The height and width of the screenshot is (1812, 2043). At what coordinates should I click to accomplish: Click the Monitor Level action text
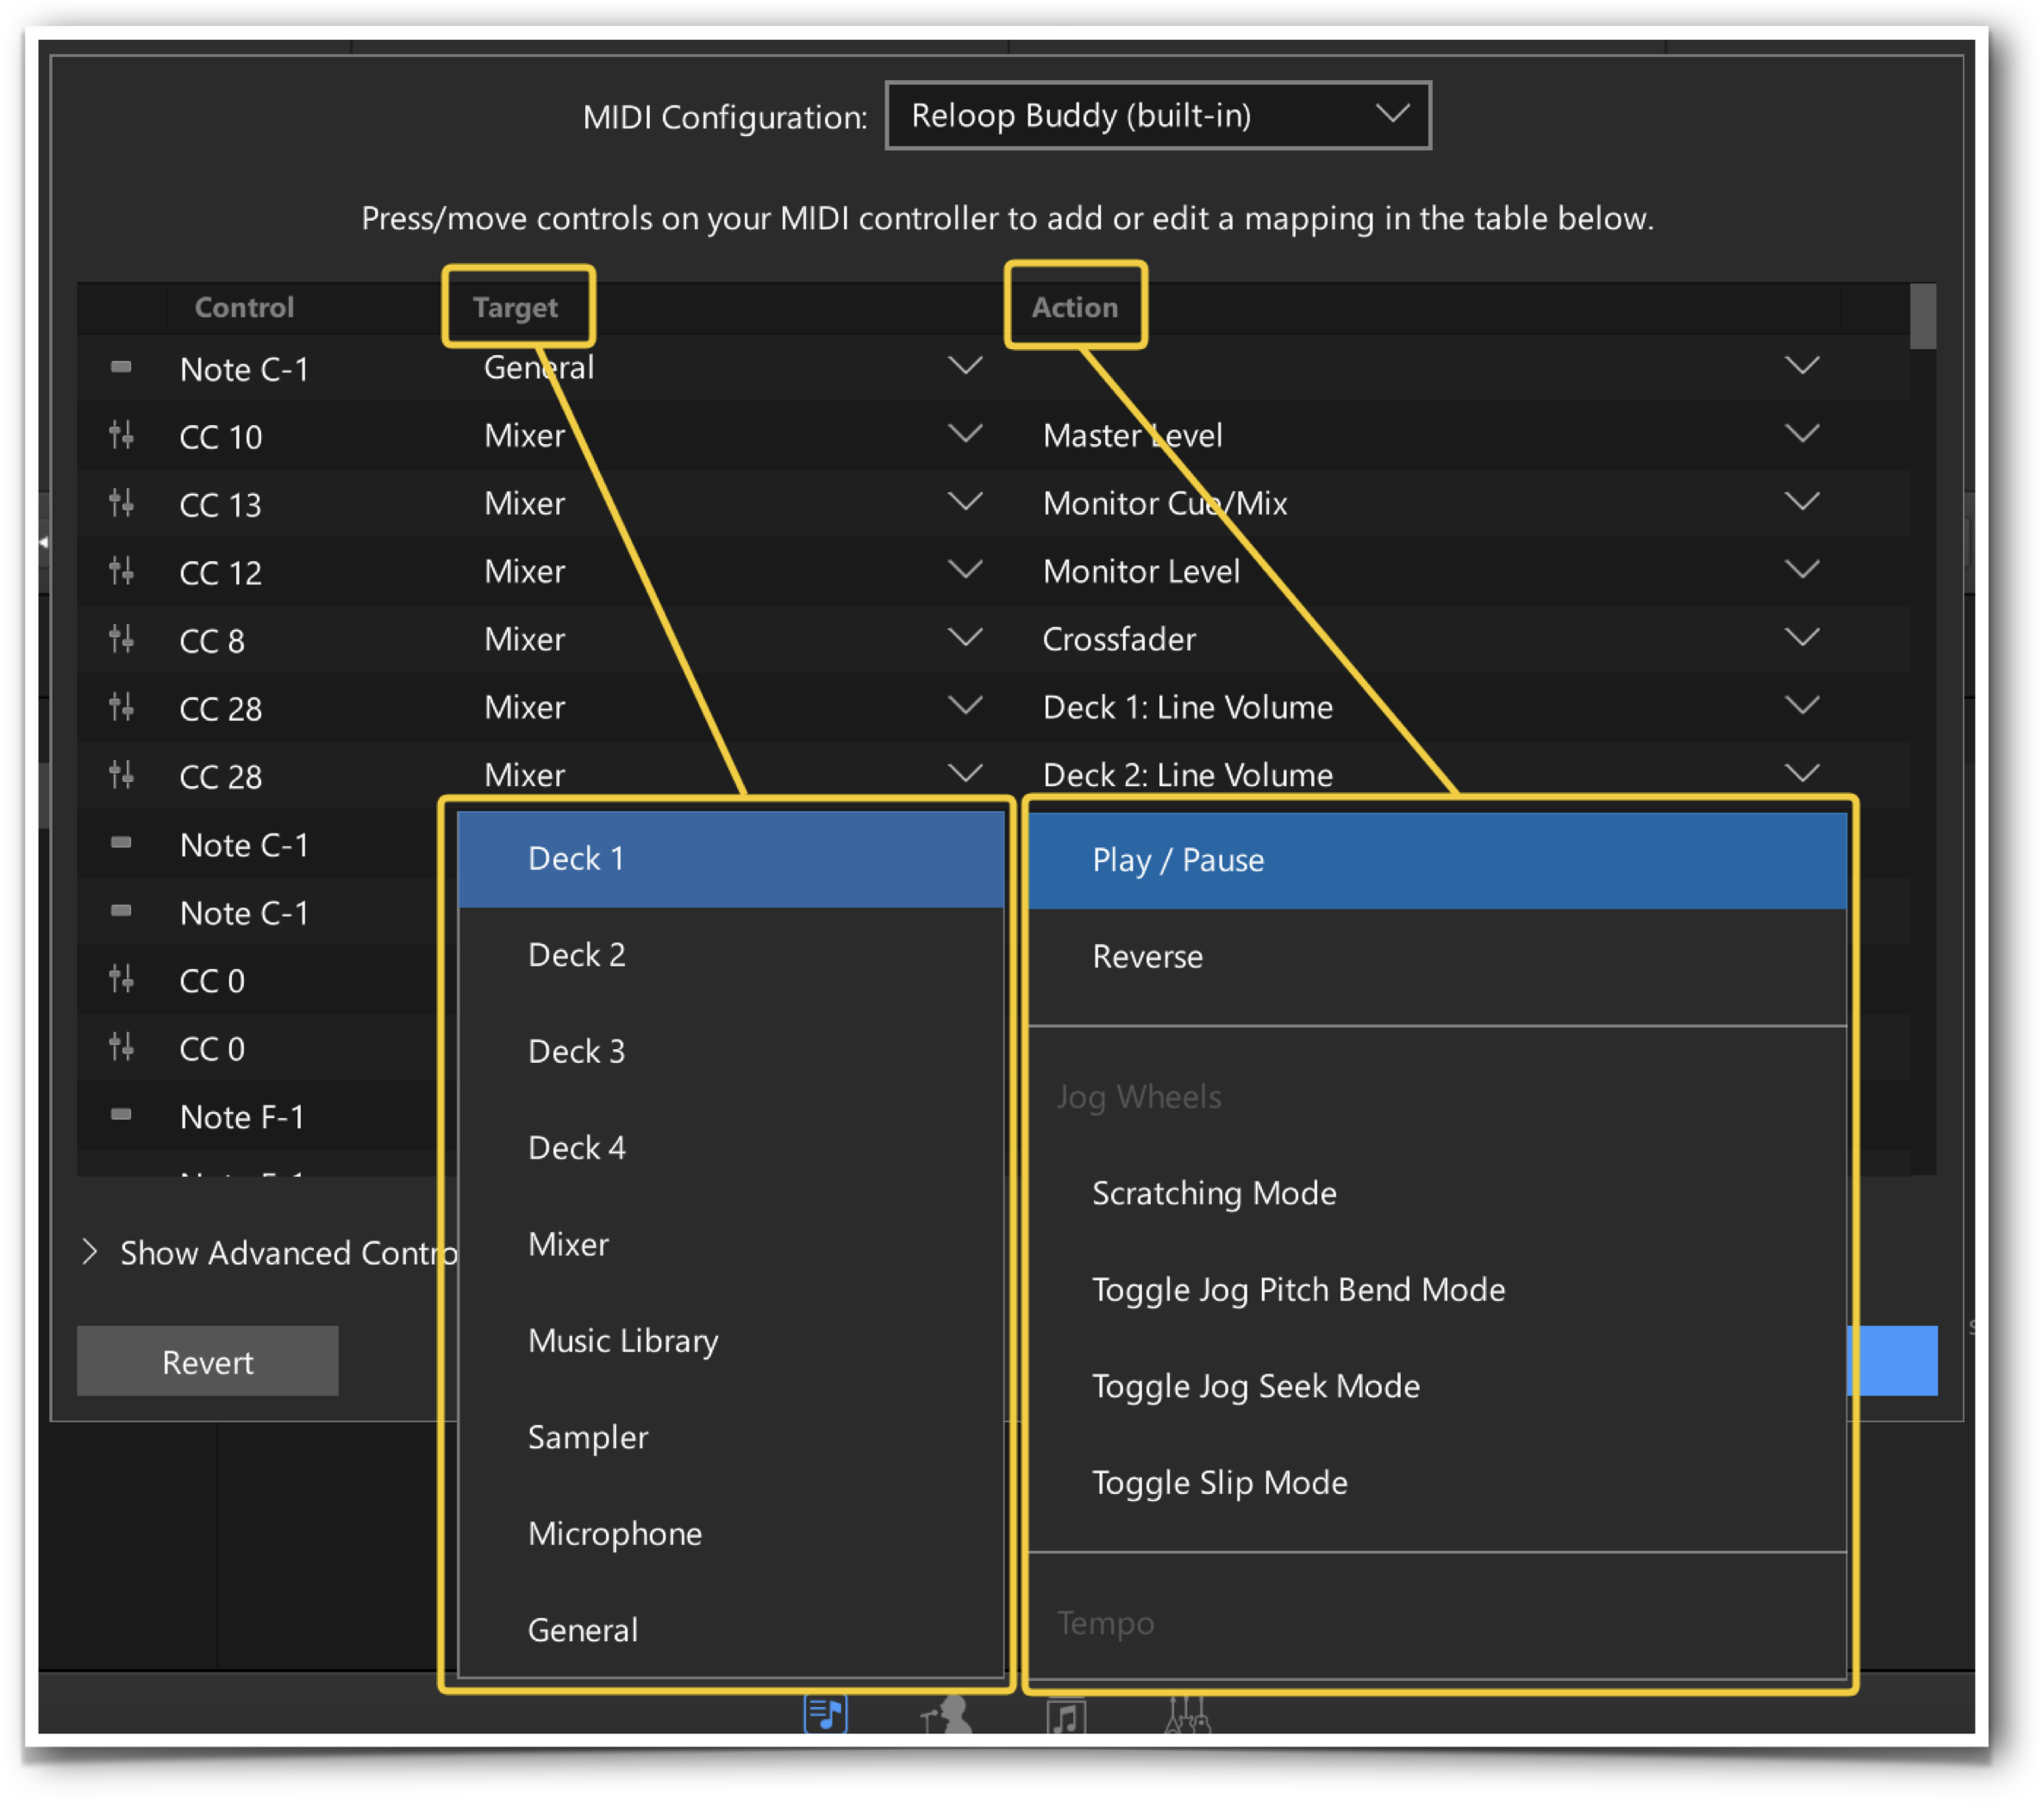tap(1140, 571)
